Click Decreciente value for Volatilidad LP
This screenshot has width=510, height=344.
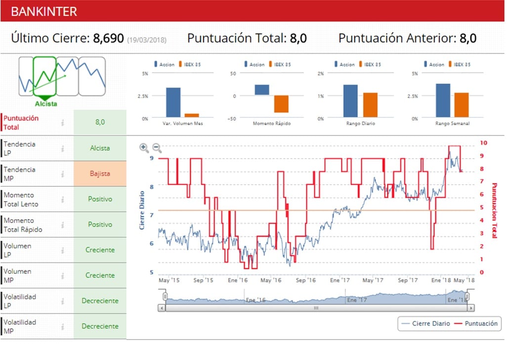(100, 301)
